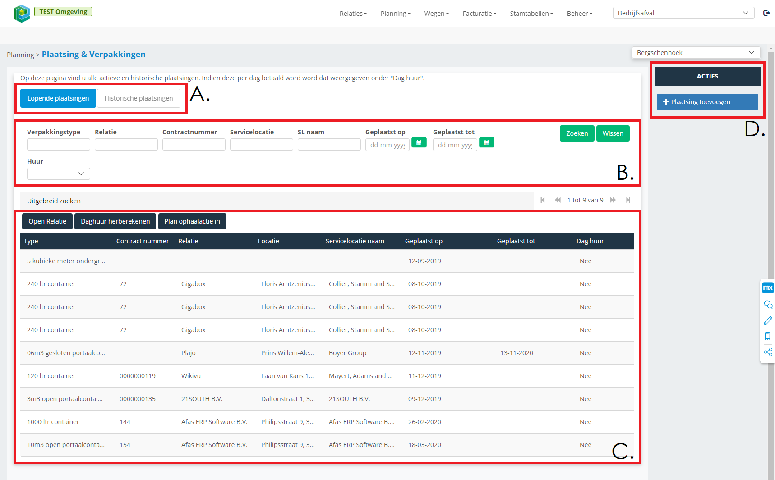Open the Geplaatst tot calendar picker
The height and width of the screenshot is (480, 775).
(x=487, y=142)
